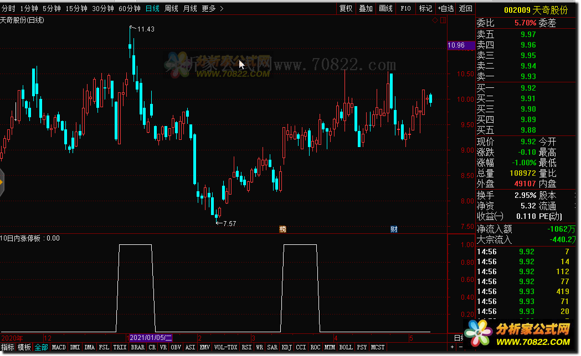The height and width of the screenshot is (356, 581).
Task: Click the 标记 mark button
Action: (x=425, y=8)
